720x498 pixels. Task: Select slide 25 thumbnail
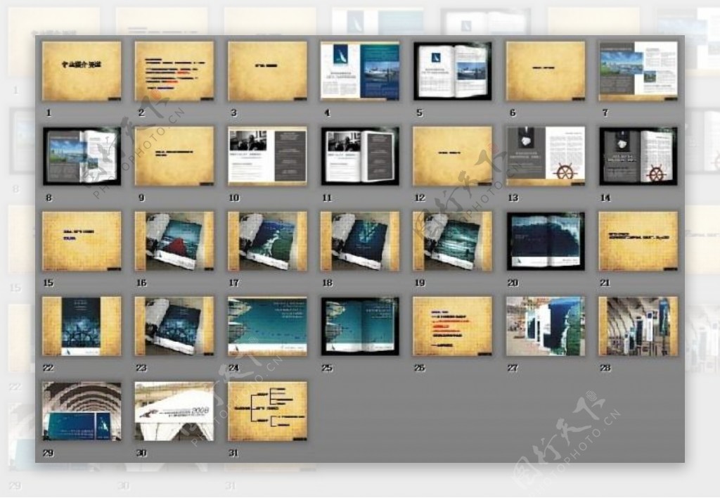pyautogui.click(x=360, y=326)
